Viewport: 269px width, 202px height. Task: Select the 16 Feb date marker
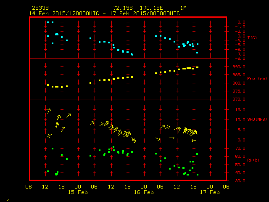coord(144,192)
